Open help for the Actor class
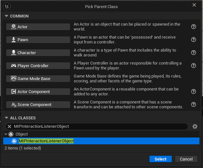This screenshot has width=203, height=168. click(x=194, y=27)
